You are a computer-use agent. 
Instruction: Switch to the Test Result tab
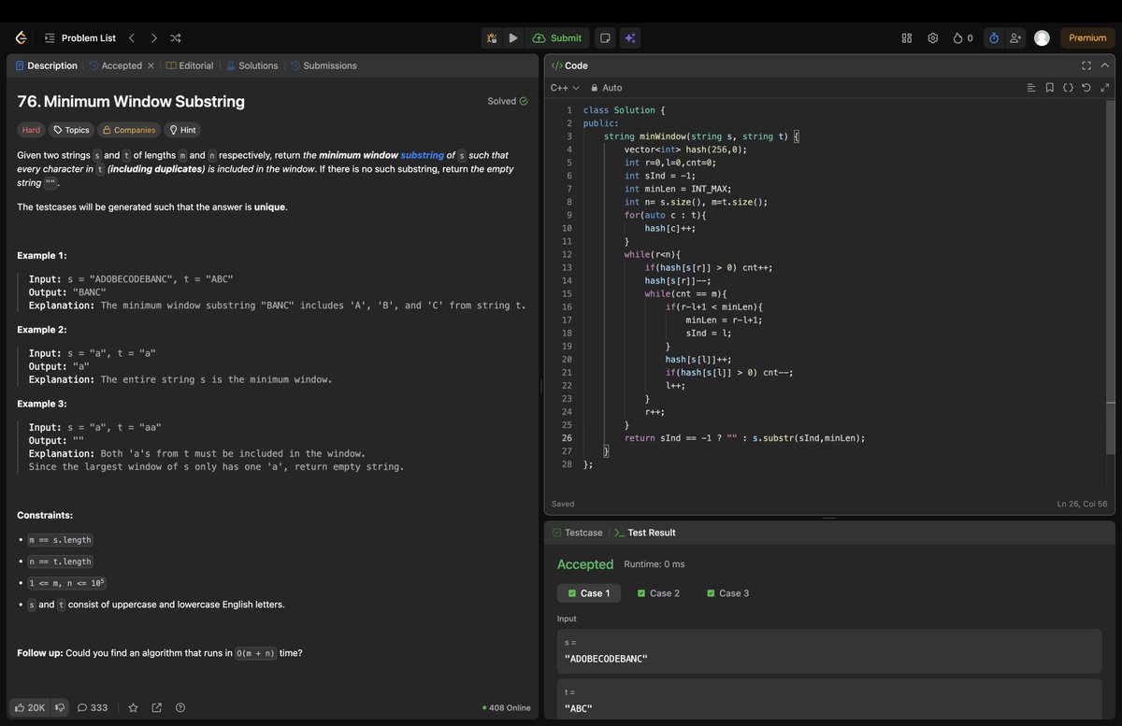[645, 533]
